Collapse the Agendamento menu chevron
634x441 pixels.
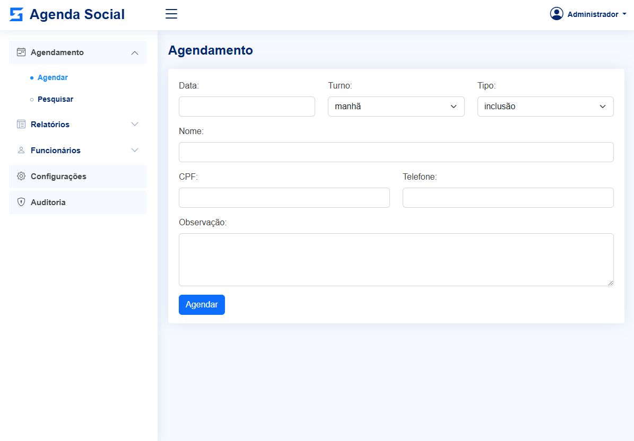(x=135, y=52)
